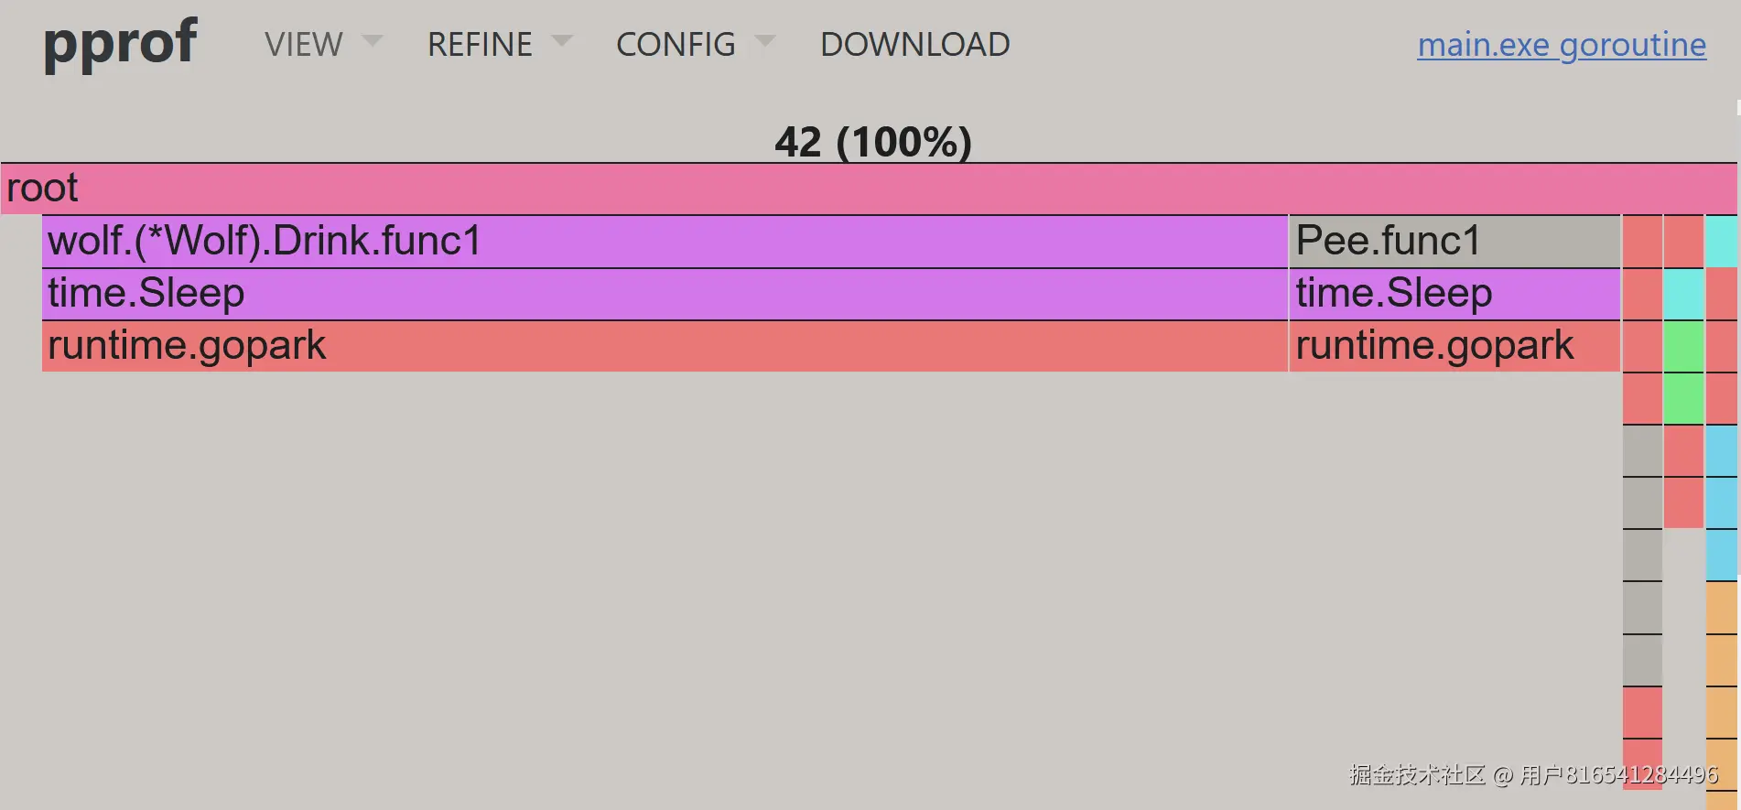Click the topmost gray narrow frame
The height and width of the screenshot is (810, 1741).
1642,450
